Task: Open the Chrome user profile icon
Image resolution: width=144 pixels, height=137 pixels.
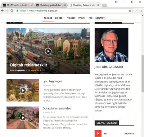Action: coord(116,2)
